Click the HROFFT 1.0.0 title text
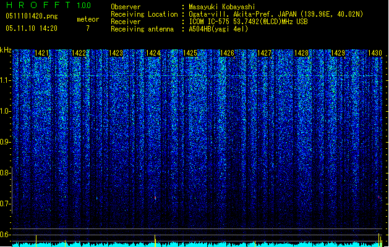The image size is (389, 247). (48, 5)
